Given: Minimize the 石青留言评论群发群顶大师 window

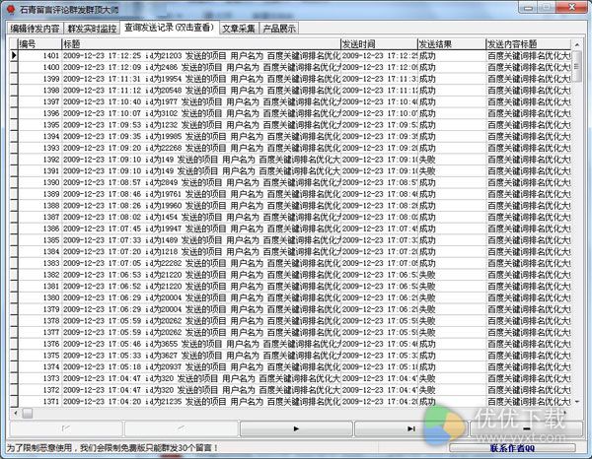Looking at the screenshot, I should click(x=528, y=8).
